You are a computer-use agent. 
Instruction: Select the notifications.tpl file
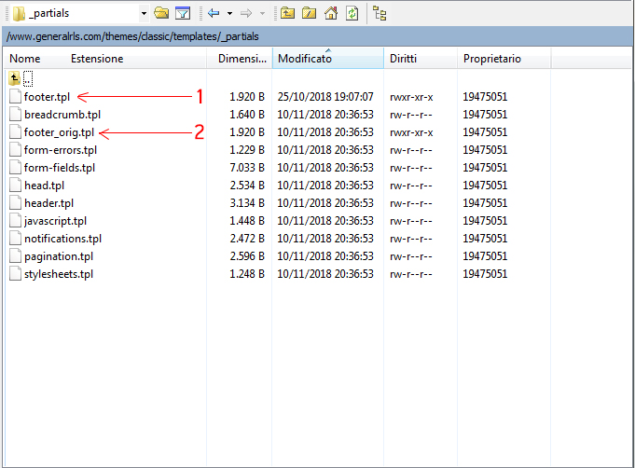pos(62,239)
